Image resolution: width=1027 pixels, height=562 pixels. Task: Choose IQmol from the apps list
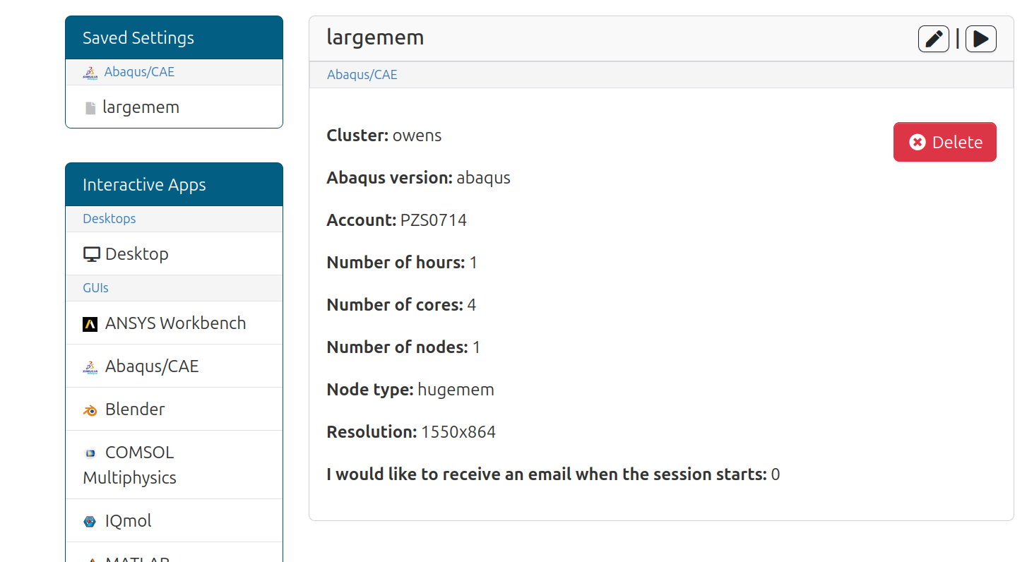coord(128,521)
